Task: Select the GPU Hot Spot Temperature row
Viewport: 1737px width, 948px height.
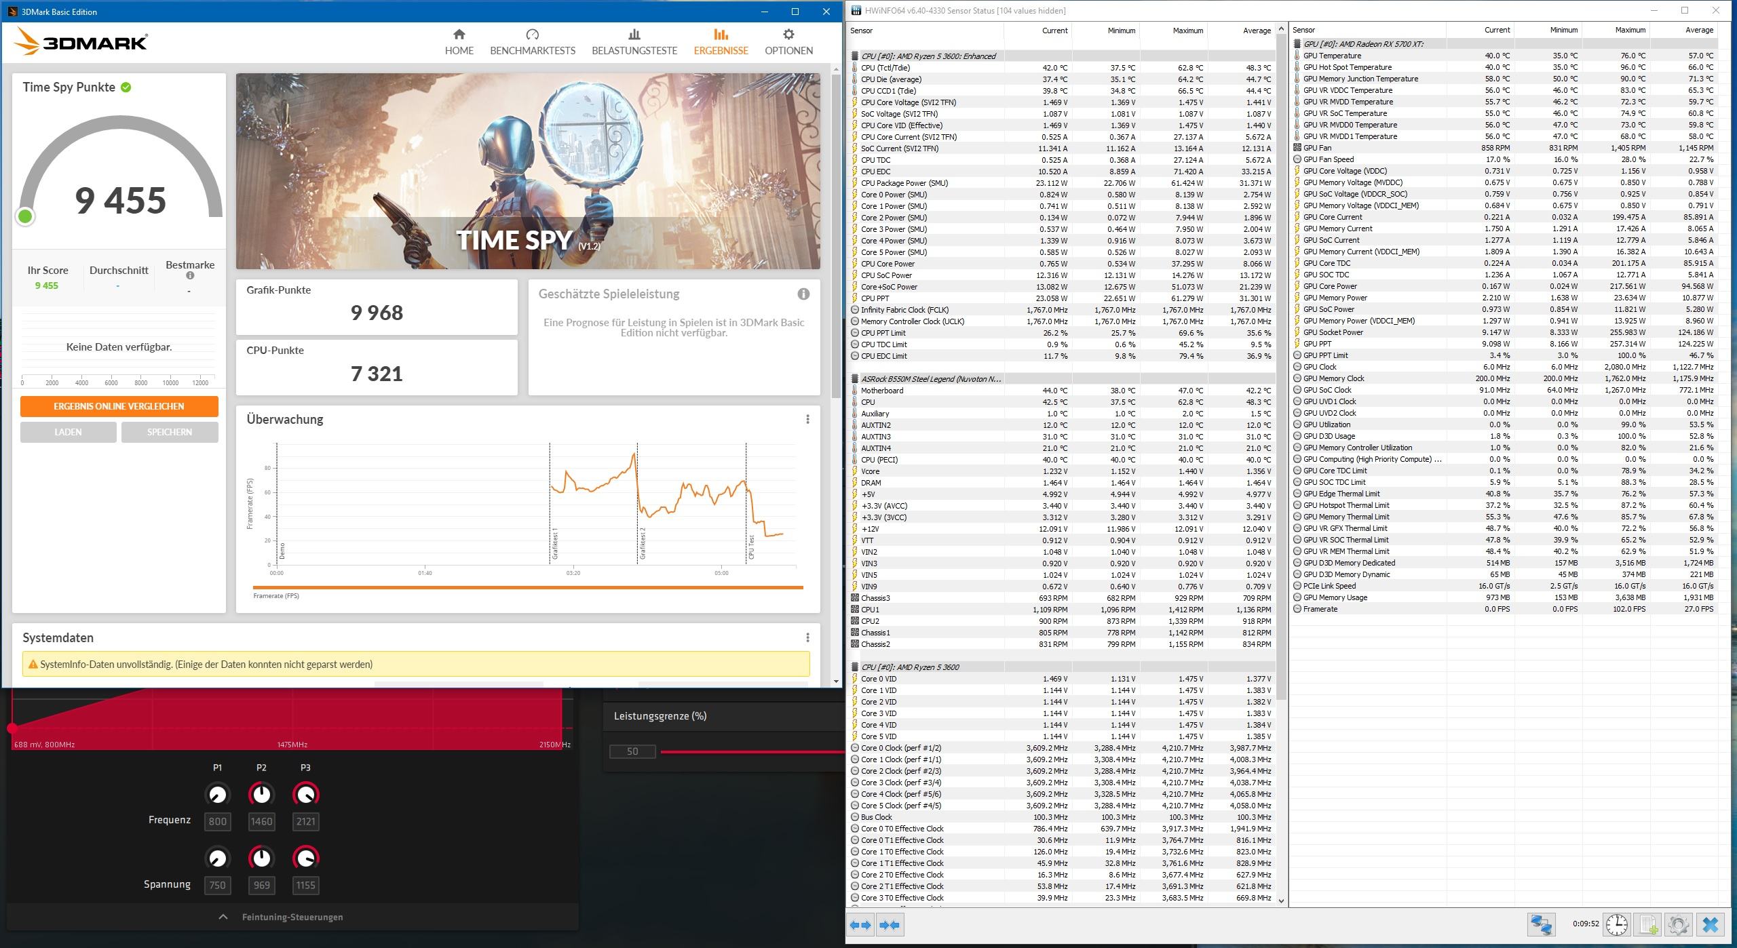Action: coord(1504,67)
